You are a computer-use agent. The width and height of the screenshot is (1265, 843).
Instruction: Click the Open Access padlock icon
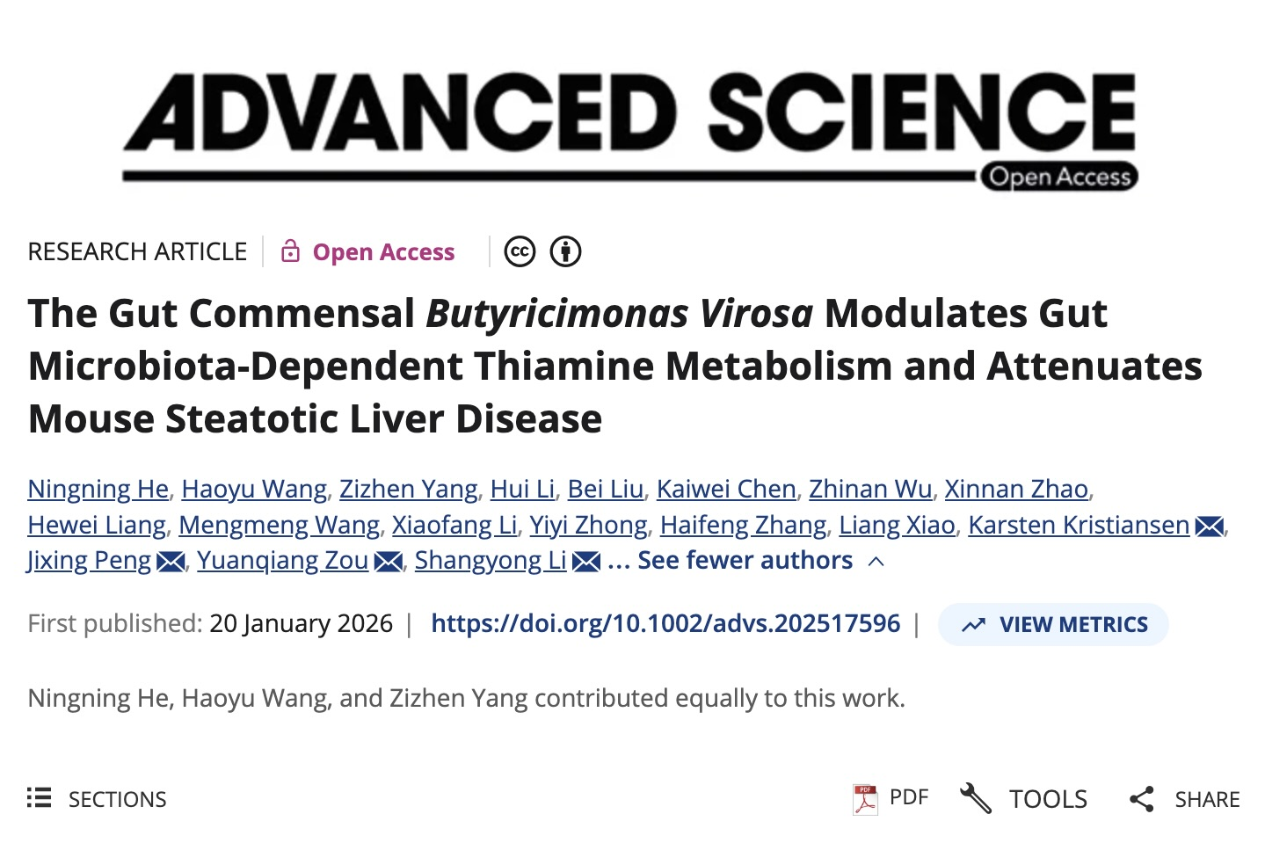[290, 252]
